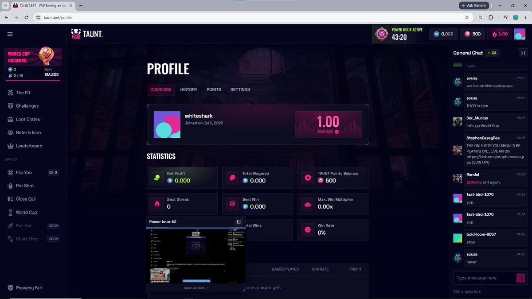
Task: Send the chat message
Action: point(521,278)
